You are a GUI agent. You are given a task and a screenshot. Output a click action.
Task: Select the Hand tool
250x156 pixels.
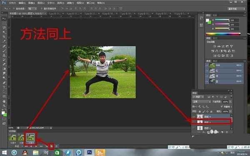pos(4,101)
